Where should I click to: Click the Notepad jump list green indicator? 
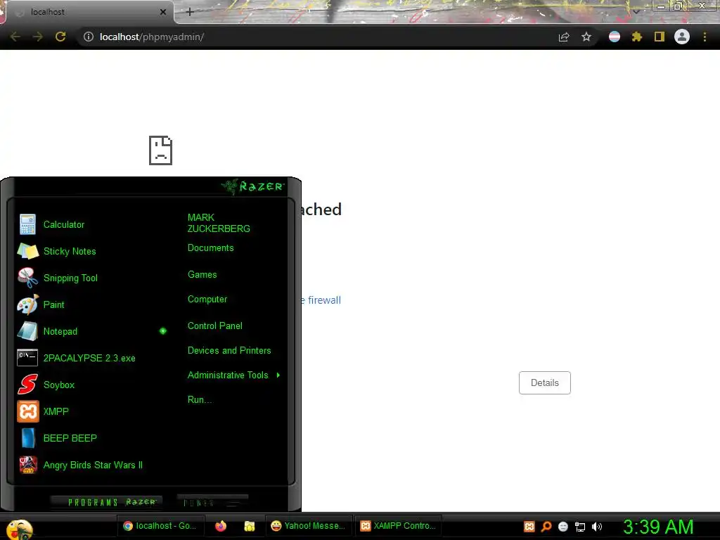(163, 331)
